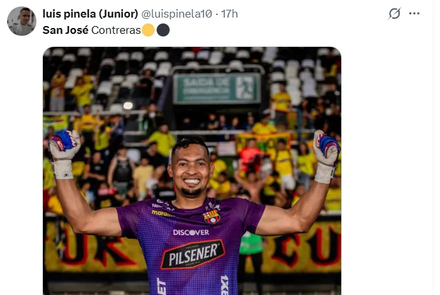Viewport: 440px width, 295px height.
Task: Open the three-dot more options menu
Action: click(414, 14)
